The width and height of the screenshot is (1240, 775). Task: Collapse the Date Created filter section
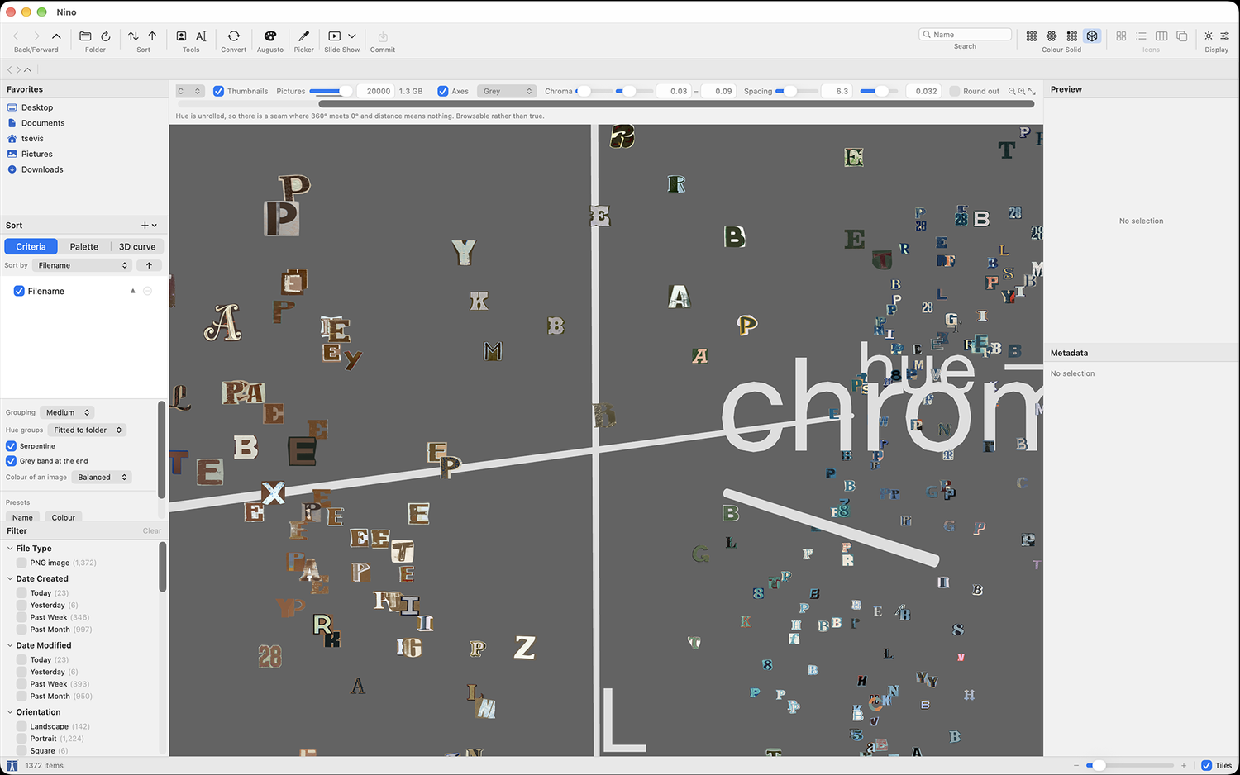point(10,579)
